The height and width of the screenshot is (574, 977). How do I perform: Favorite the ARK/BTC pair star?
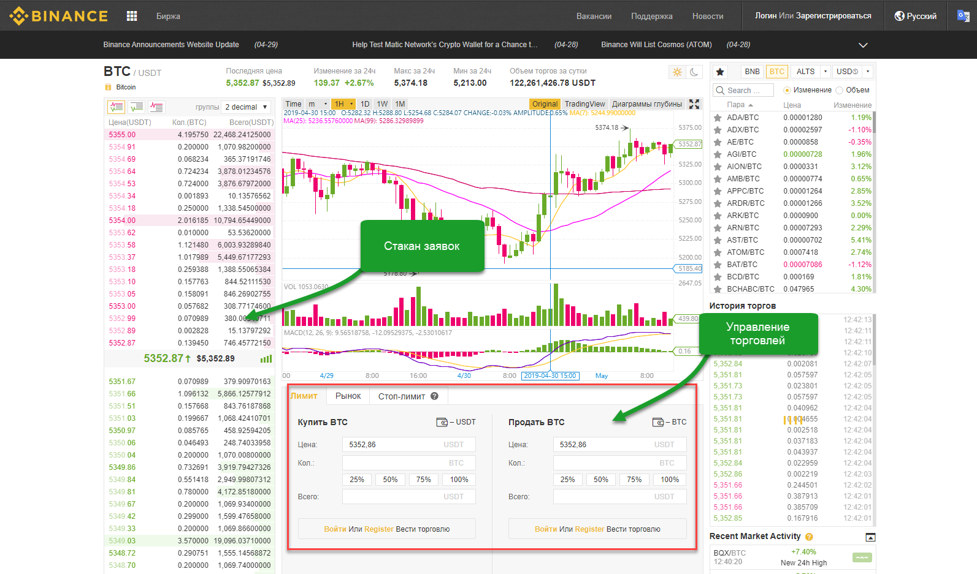click(718, 216)
